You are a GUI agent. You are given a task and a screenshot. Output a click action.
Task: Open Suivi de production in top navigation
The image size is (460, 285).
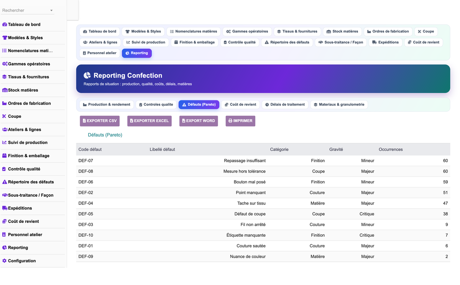click(146, 42)
